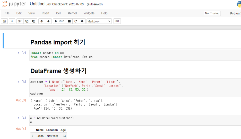
Task: Click the Out[3] prompt
Action: point(22,100)
